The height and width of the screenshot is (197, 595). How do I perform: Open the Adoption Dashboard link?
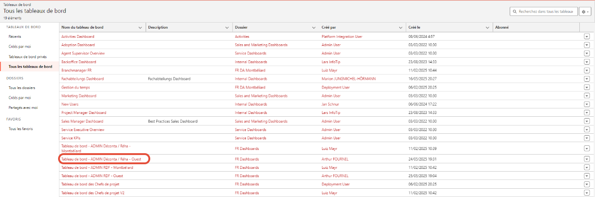(x=78, y=45)
